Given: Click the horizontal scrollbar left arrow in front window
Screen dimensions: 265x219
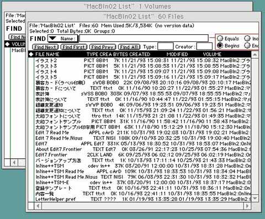Looking at the screenshot, I should 38,206.
